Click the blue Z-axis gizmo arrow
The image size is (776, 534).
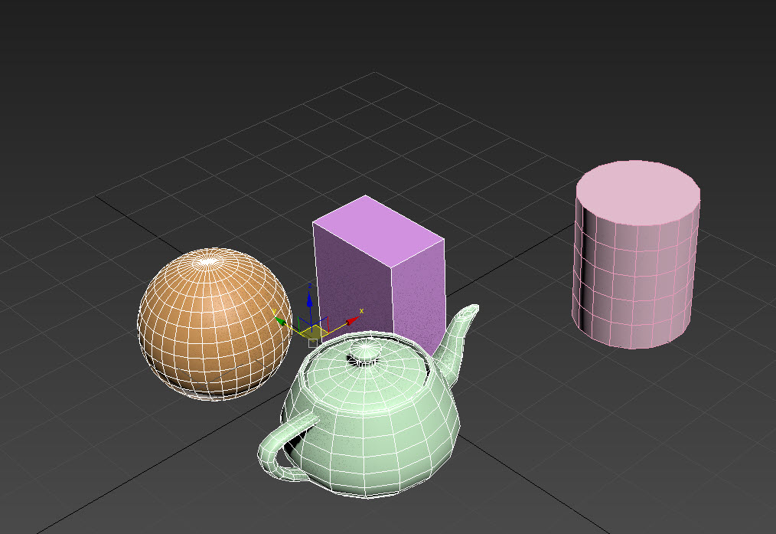pos(309,300)
